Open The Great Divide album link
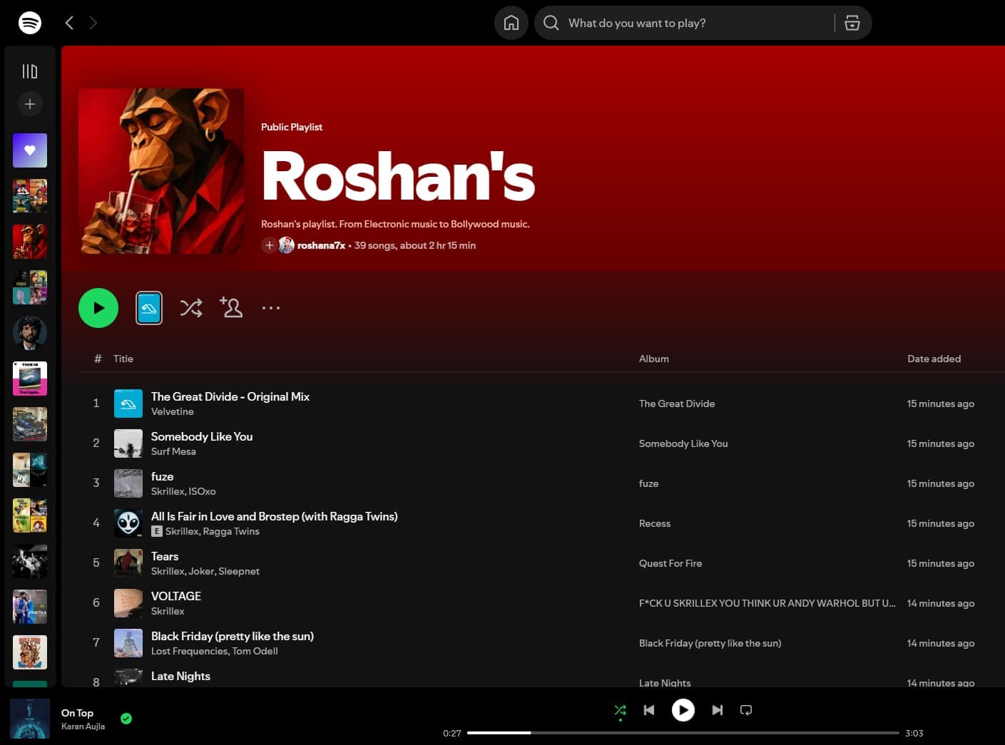Image resolution: width=1005 pixels, height=745 pixels. tap(677, 404)
